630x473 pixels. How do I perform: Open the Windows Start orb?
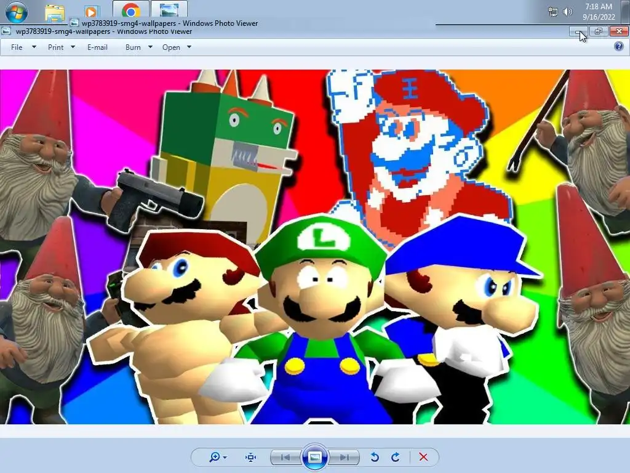click(x=17, y=11)
